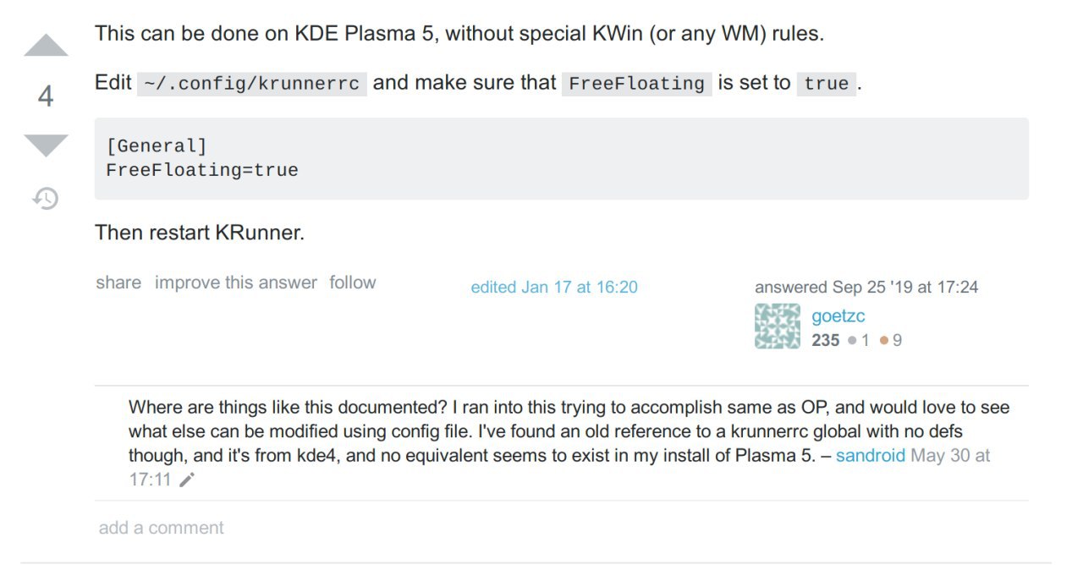Click improve this answer
1083x565 pixels.
point(236,282)
